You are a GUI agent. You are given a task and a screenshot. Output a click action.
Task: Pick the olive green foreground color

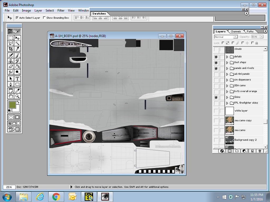point(12,105)
